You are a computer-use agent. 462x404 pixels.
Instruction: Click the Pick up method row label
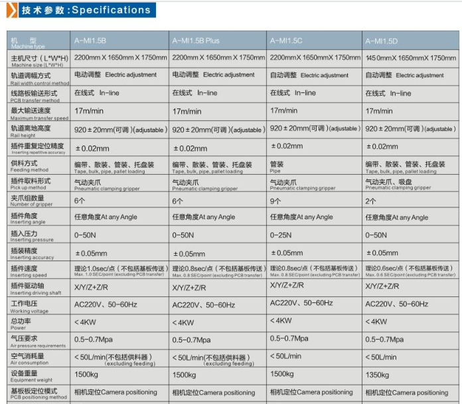tap(38, 183)
